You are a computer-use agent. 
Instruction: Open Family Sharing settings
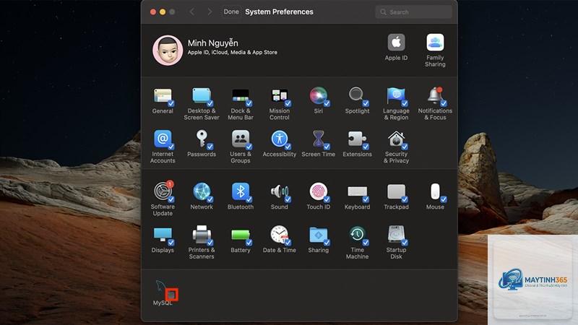pyautogui.click(x=436, y=43)
